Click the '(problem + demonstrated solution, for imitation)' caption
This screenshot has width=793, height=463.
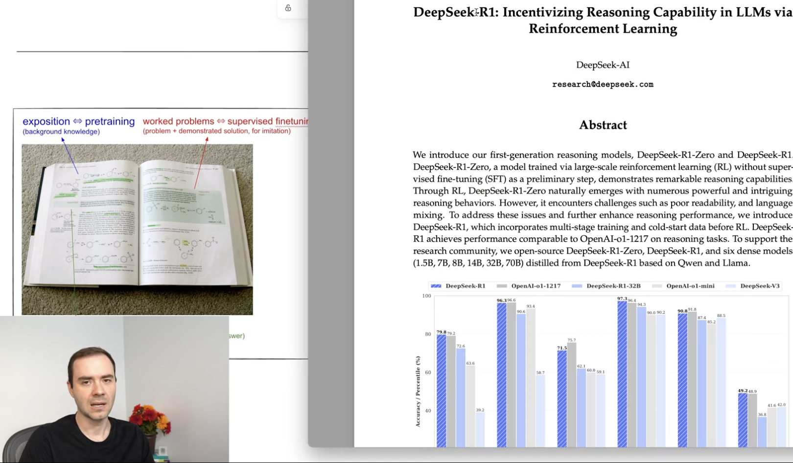click(x=216, y=131)
